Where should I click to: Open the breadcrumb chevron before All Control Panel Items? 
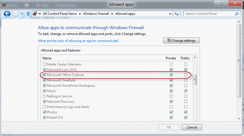pyautogui.click(x=40, y=13)
